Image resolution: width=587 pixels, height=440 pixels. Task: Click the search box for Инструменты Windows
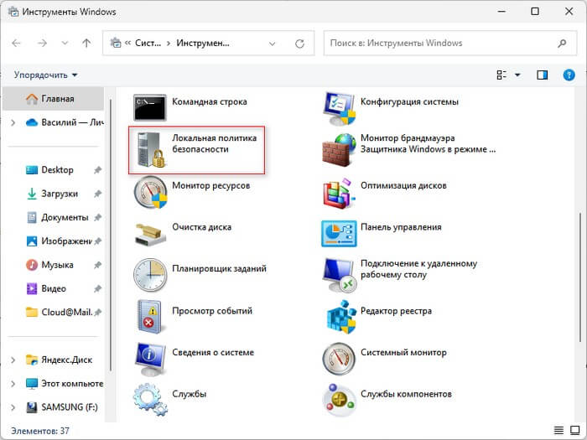(x=450, y=44)
